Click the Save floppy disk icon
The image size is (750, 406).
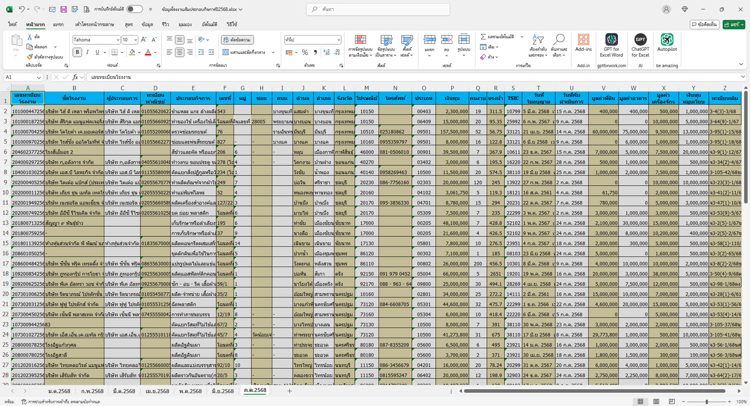click(x=63, y=9)
